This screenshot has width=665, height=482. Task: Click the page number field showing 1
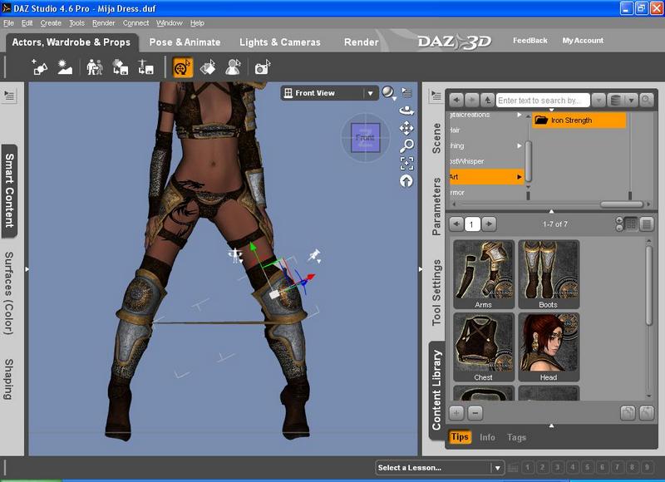[x=472, y=224]
